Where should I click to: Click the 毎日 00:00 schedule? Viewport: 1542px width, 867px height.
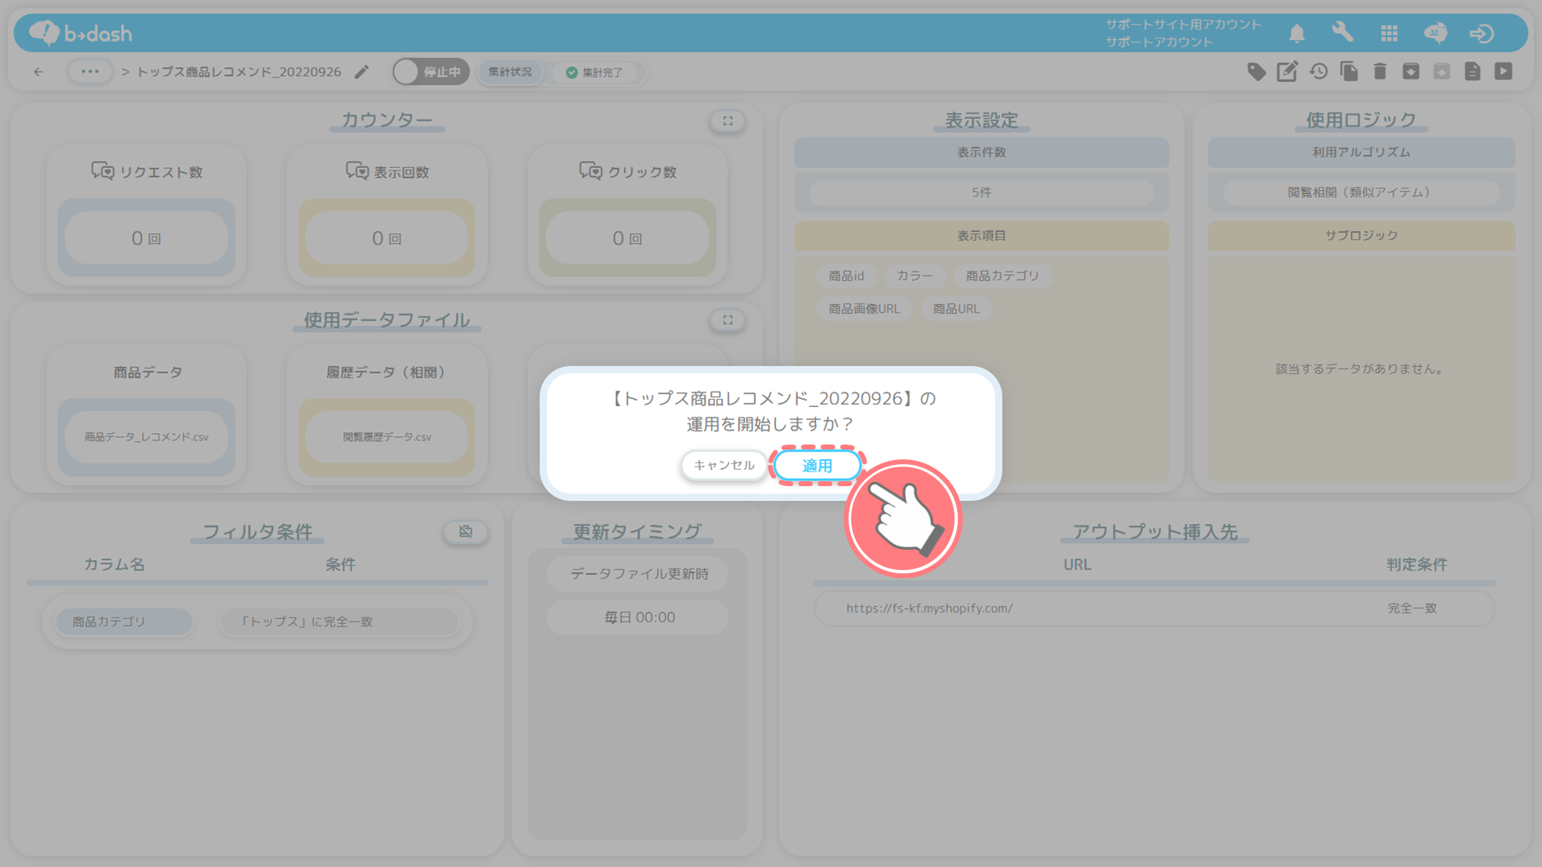[x=639, y=617]
